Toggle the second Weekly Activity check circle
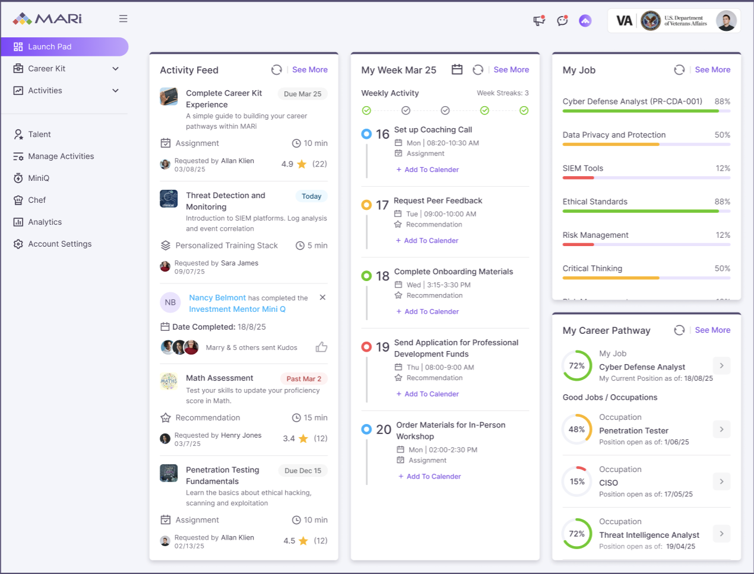 (x=406, y=110)
